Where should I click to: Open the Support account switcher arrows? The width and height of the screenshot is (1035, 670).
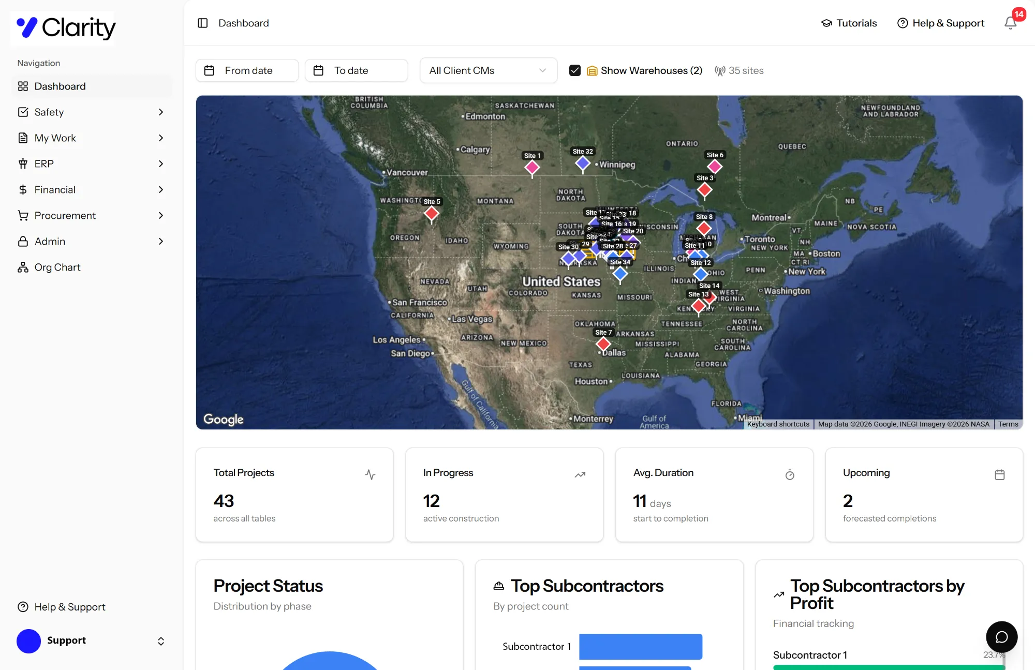pos(161,641)
